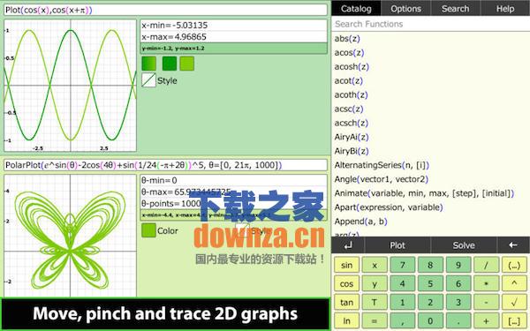This screenshot has width=530, height=331.
Task: Open the Options tab
Action: click(x=405, y=9)
